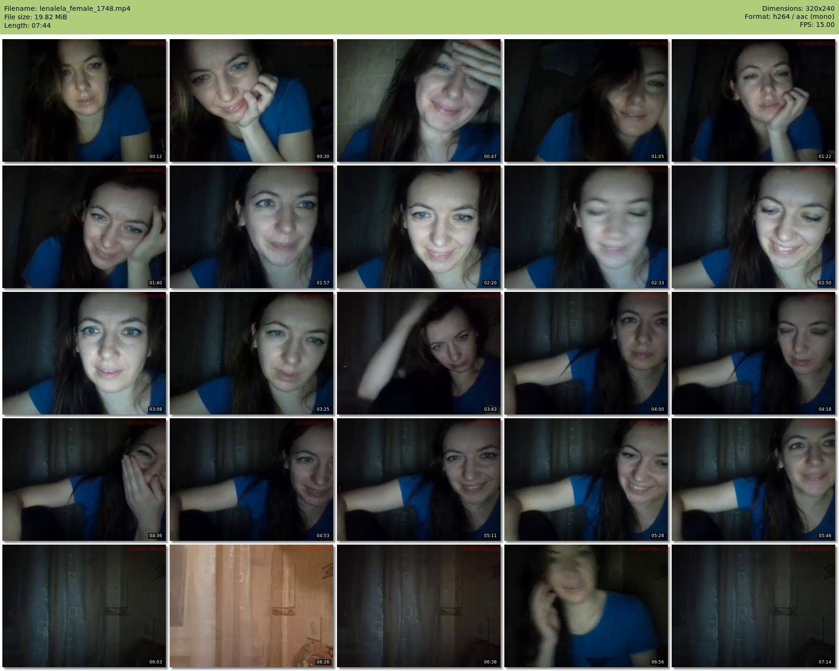Open the thumbnail timestamped 06:03
Viewport: 839px width, 671px height.
(84, 606)
